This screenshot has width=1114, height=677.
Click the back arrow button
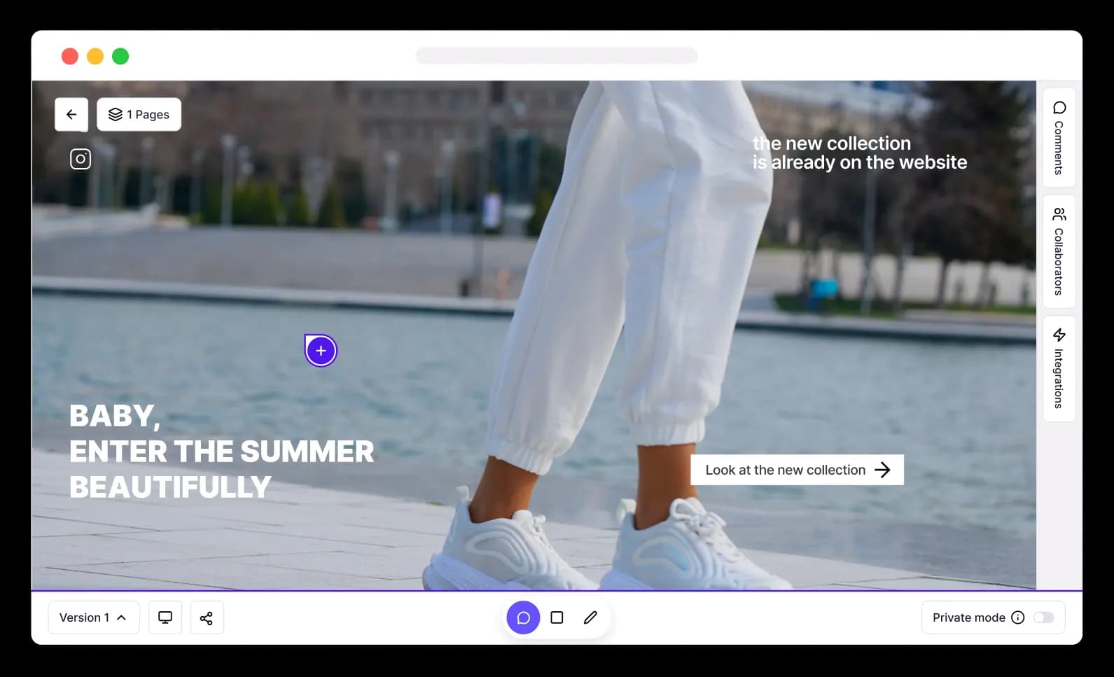(71, 115)
